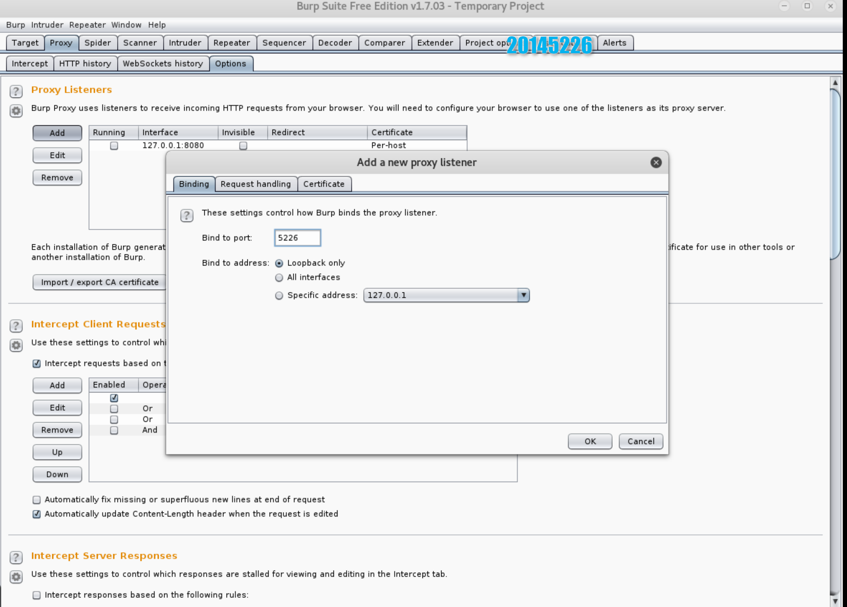
Task: Open the Decoder tab
Action: (335, 43)
